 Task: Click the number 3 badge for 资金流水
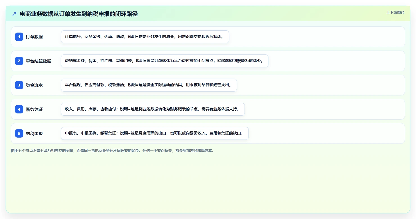tap(19, 85)
